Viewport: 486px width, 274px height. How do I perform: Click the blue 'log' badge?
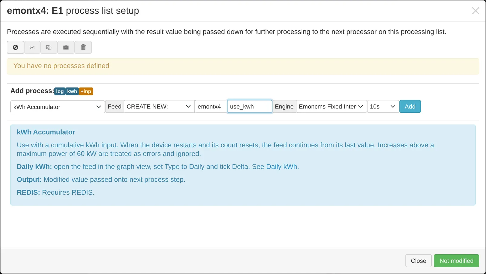pos(60,91)
